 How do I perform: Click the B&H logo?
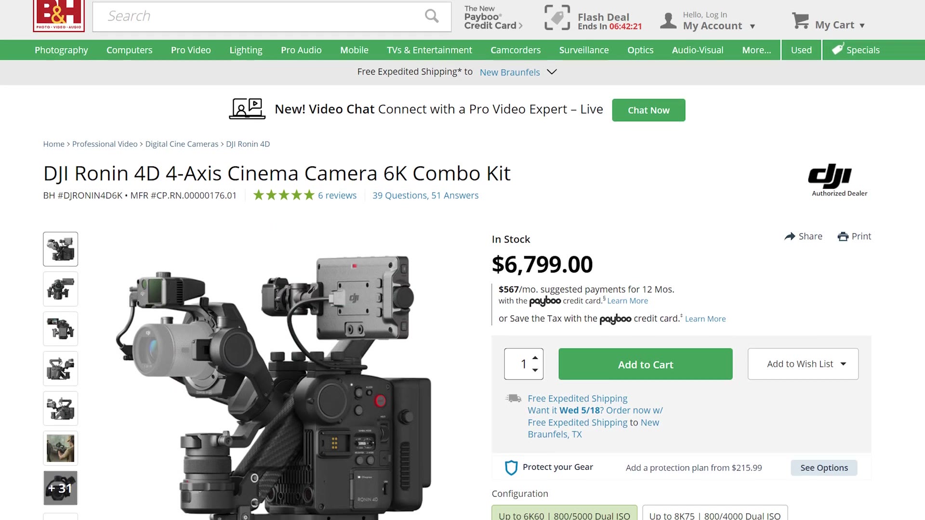click(x=59, y=15)
